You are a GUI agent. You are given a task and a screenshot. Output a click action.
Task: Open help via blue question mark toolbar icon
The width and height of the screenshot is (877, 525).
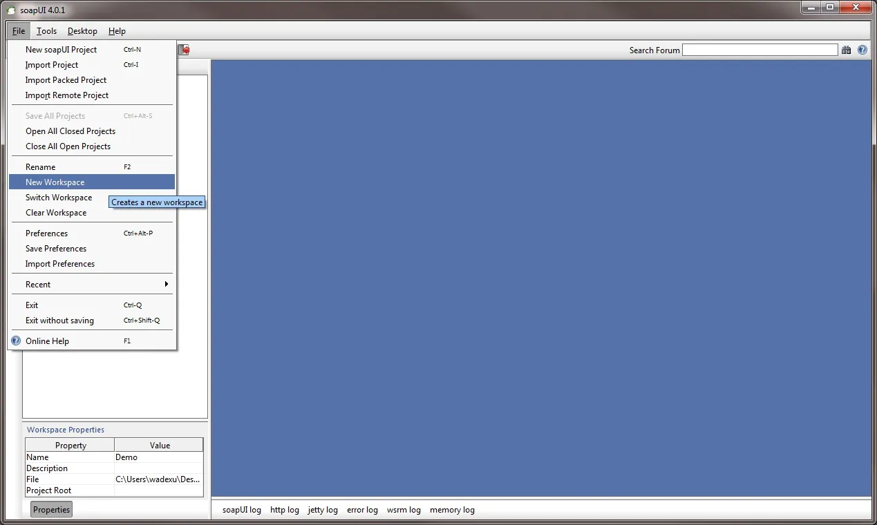point(862,50)
